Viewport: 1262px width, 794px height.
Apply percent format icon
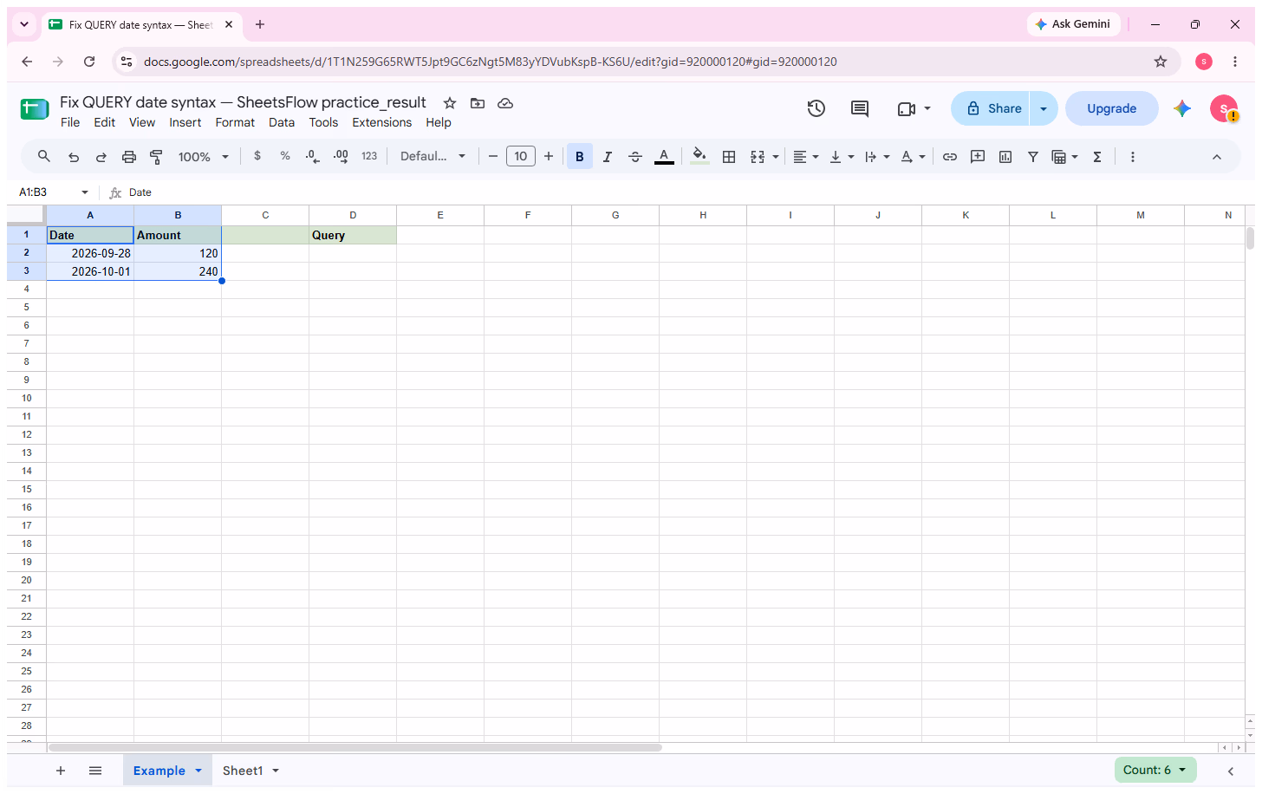point(285,156)
